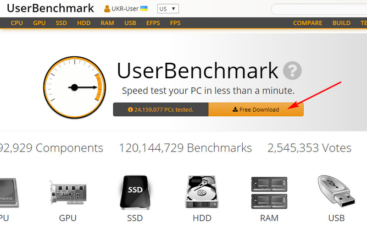The image size is (367, 234).
Task: Open the GPU menu item
Action: 39,23
